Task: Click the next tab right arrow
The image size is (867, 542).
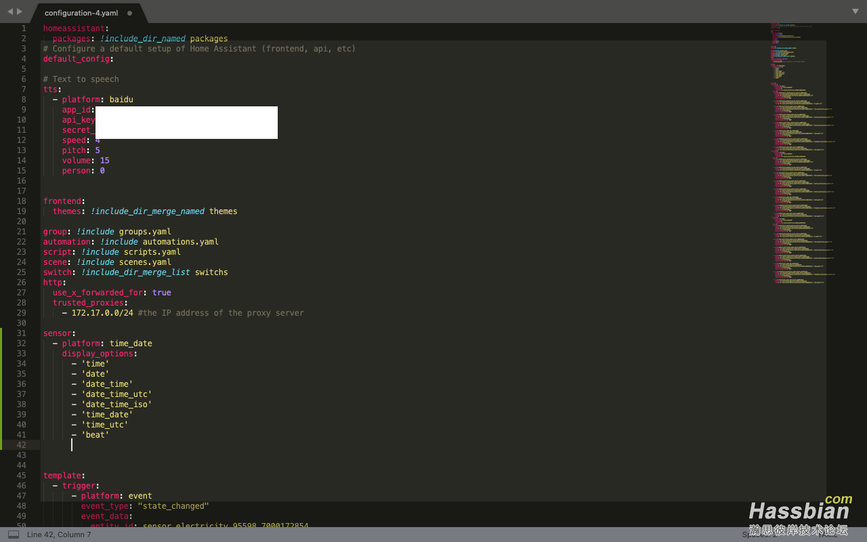Action: [20, 12]
